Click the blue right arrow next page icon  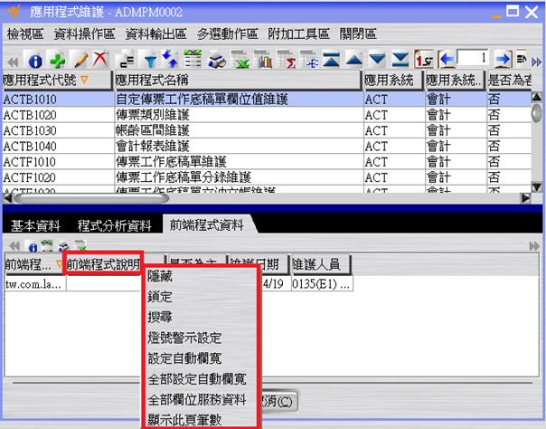[x=503, y=58]
